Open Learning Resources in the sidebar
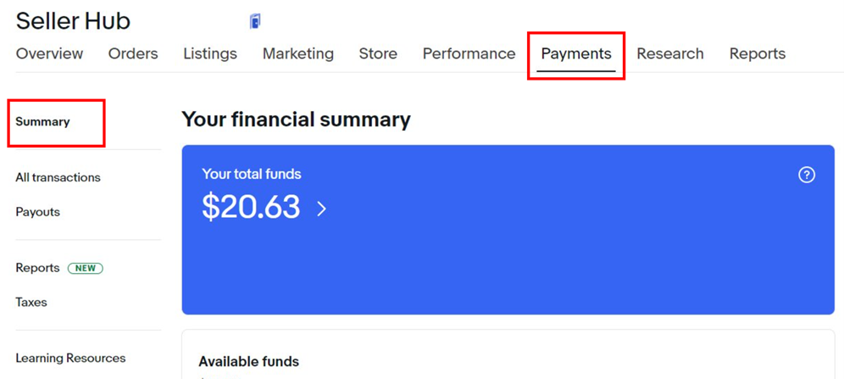Screen dimensions: 844x379 pyautogui.click(x=70, y=358)
